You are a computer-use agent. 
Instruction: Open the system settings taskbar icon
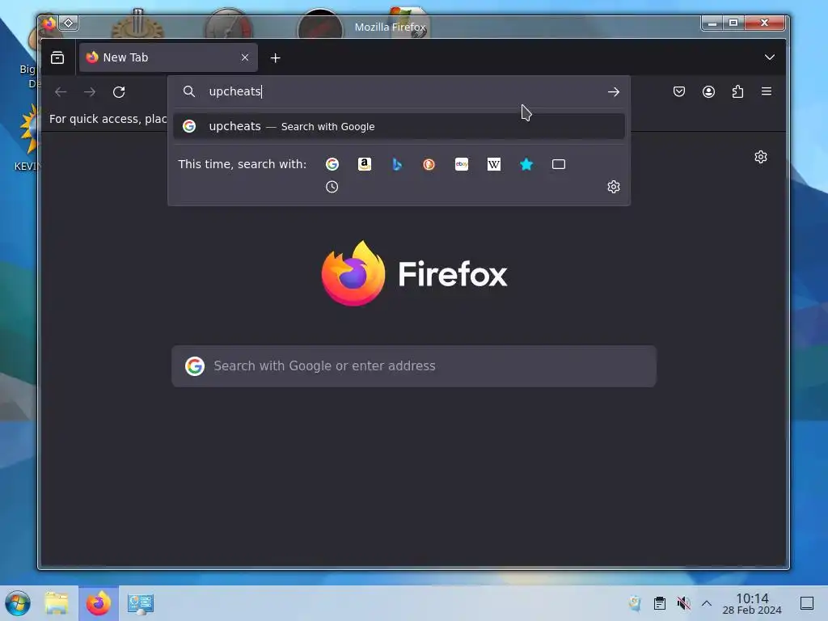click(141, 603)
